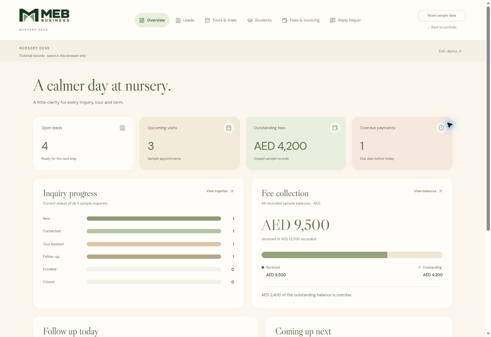
Task: Select the Overdue payments summary card
Action: click(x=402, y=143)
